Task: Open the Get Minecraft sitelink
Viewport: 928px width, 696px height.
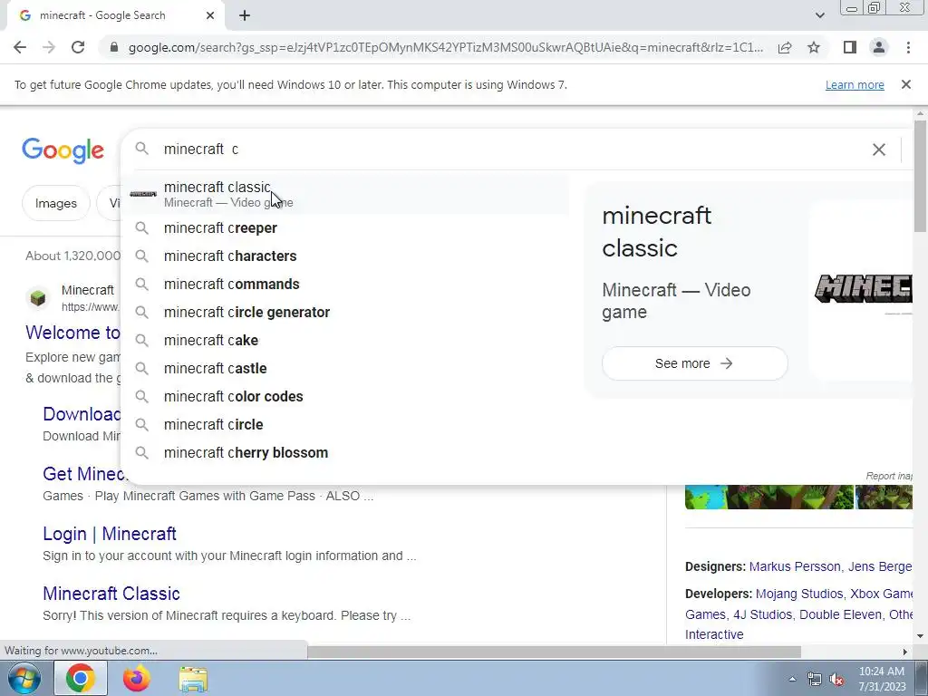Action: (82, 474)
